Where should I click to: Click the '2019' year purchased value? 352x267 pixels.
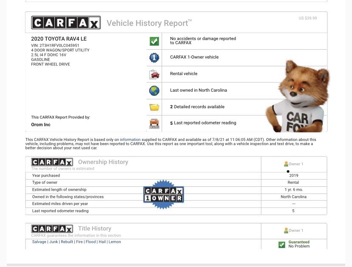click(294, 176)
